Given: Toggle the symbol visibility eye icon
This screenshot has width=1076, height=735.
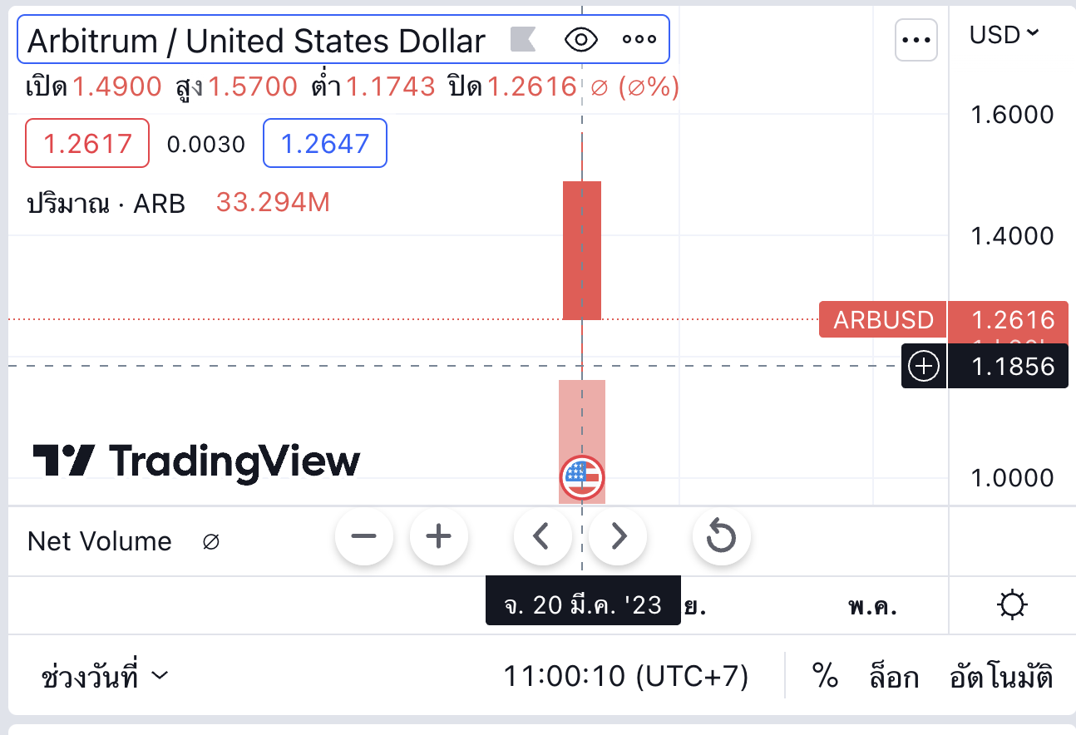Looking at the screenshot, I should (x=581, y=39).
